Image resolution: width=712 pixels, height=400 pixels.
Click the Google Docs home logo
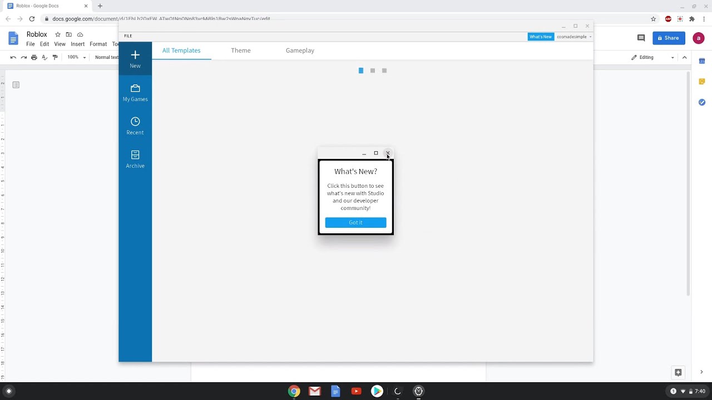click(13, 38)
